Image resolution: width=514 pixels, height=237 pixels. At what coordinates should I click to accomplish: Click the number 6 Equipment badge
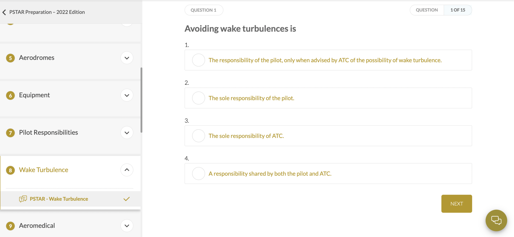10,95
